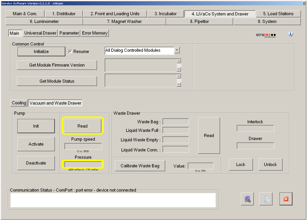The image size is (308, 221).
Task: Switch to the Cooling sub-tab
Action: pos(19,103)
